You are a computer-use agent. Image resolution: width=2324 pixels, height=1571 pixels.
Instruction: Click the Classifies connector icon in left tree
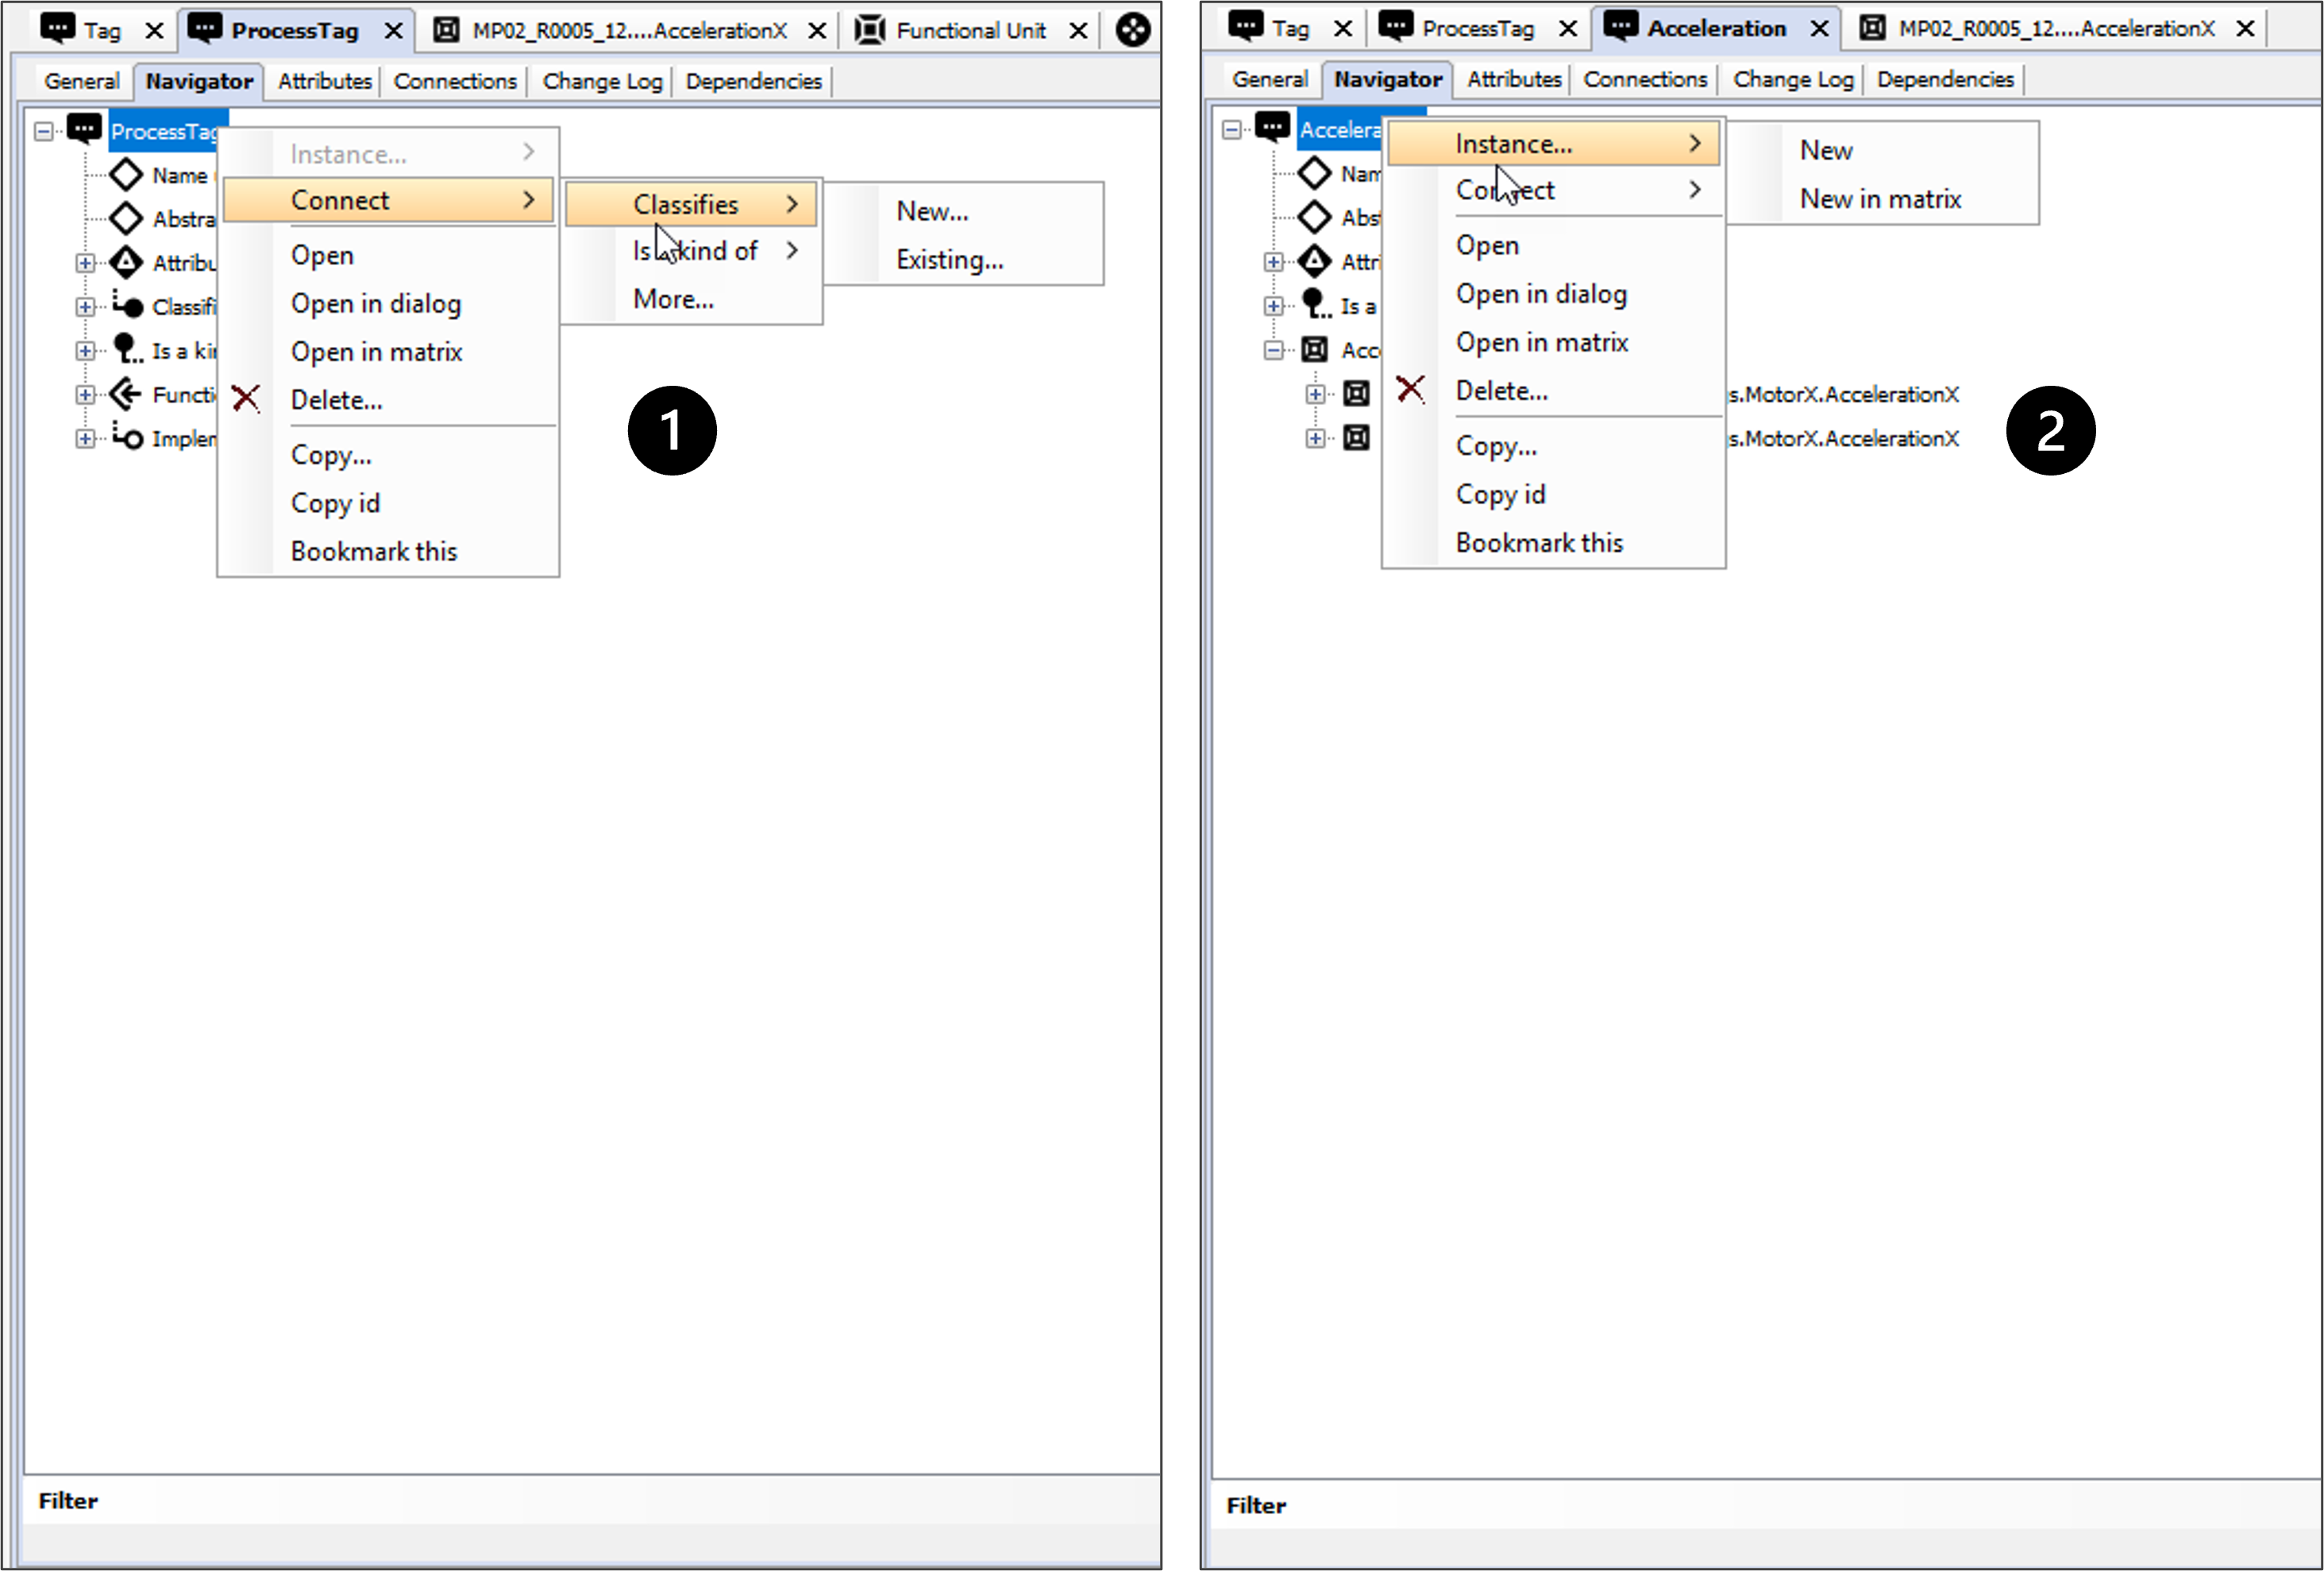click(x=127, y=305)
